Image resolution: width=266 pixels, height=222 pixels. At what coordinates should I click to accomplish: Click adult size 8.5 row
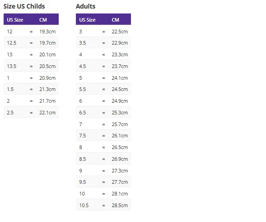[x=103, y=159]
